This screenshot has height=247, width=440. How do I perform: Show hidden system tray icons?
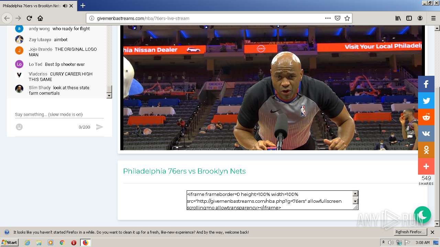tap(383, 243)
